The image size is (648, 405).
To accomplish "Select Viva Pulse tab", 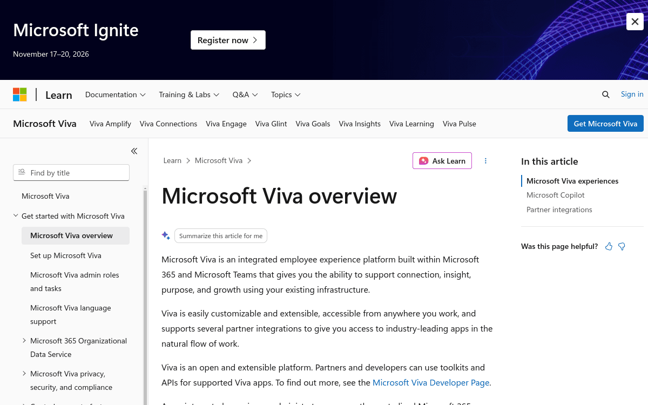I will click(x=460, y=124).
